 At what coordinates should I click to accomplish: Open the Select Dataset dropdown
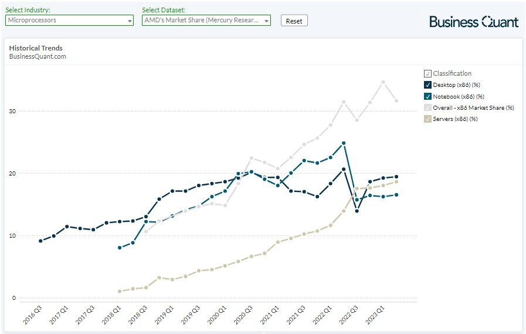[x=206, y=21]
